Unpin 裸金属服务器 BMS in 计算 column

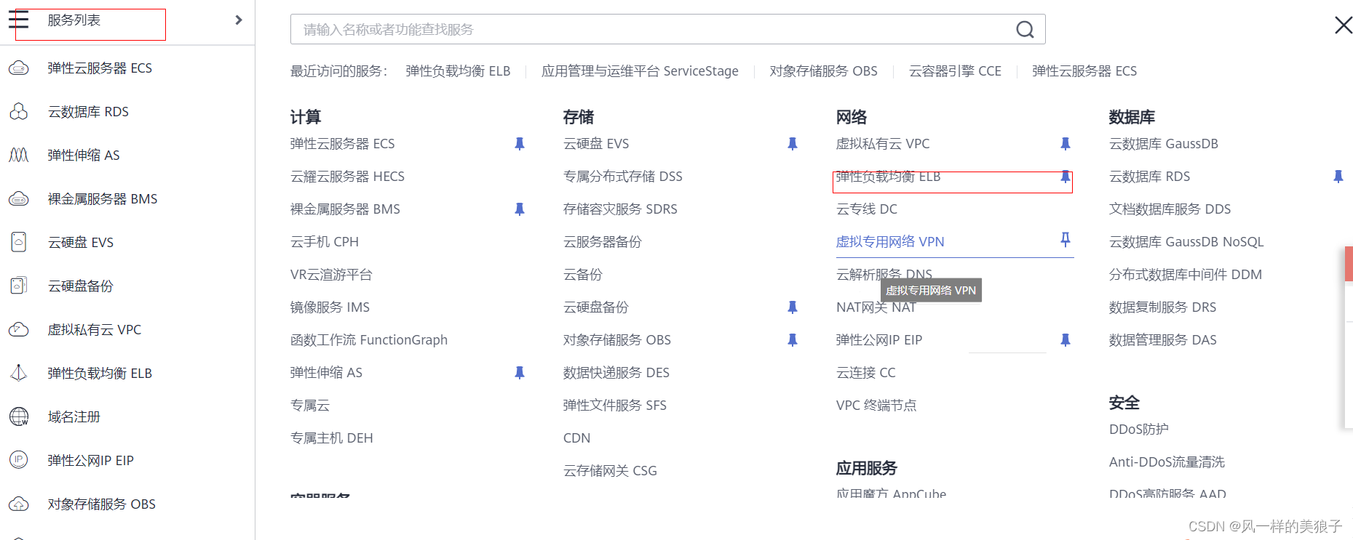click(520, 209)
